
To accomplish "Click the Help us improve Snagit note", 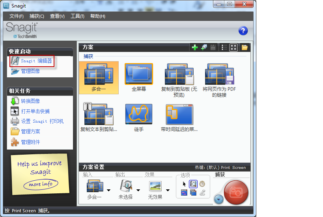I will pyautogui.click(x=39, y=173).
